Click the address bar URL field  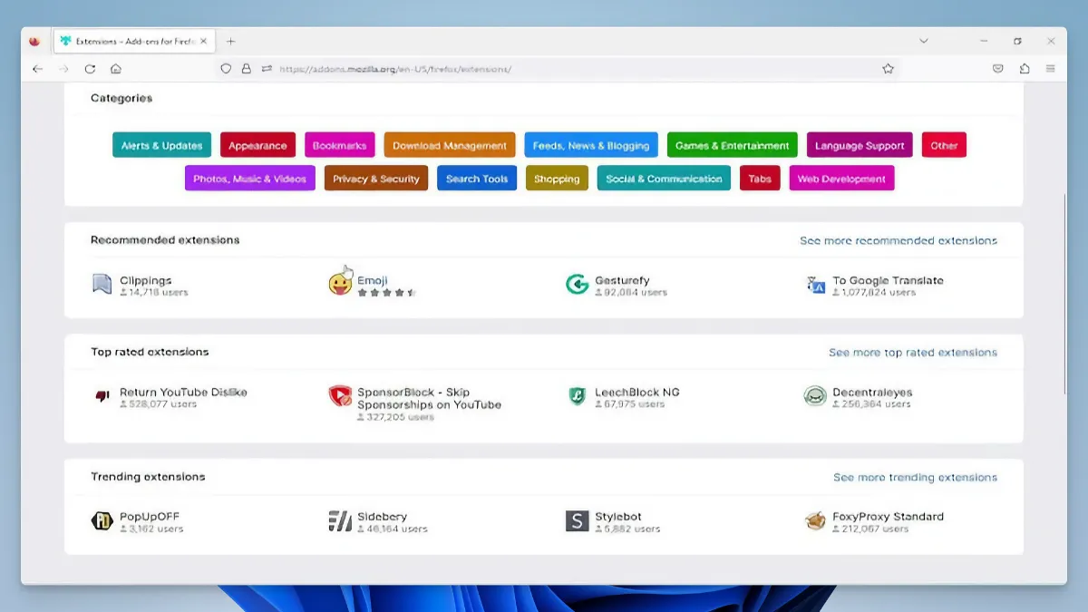point(544,69)
